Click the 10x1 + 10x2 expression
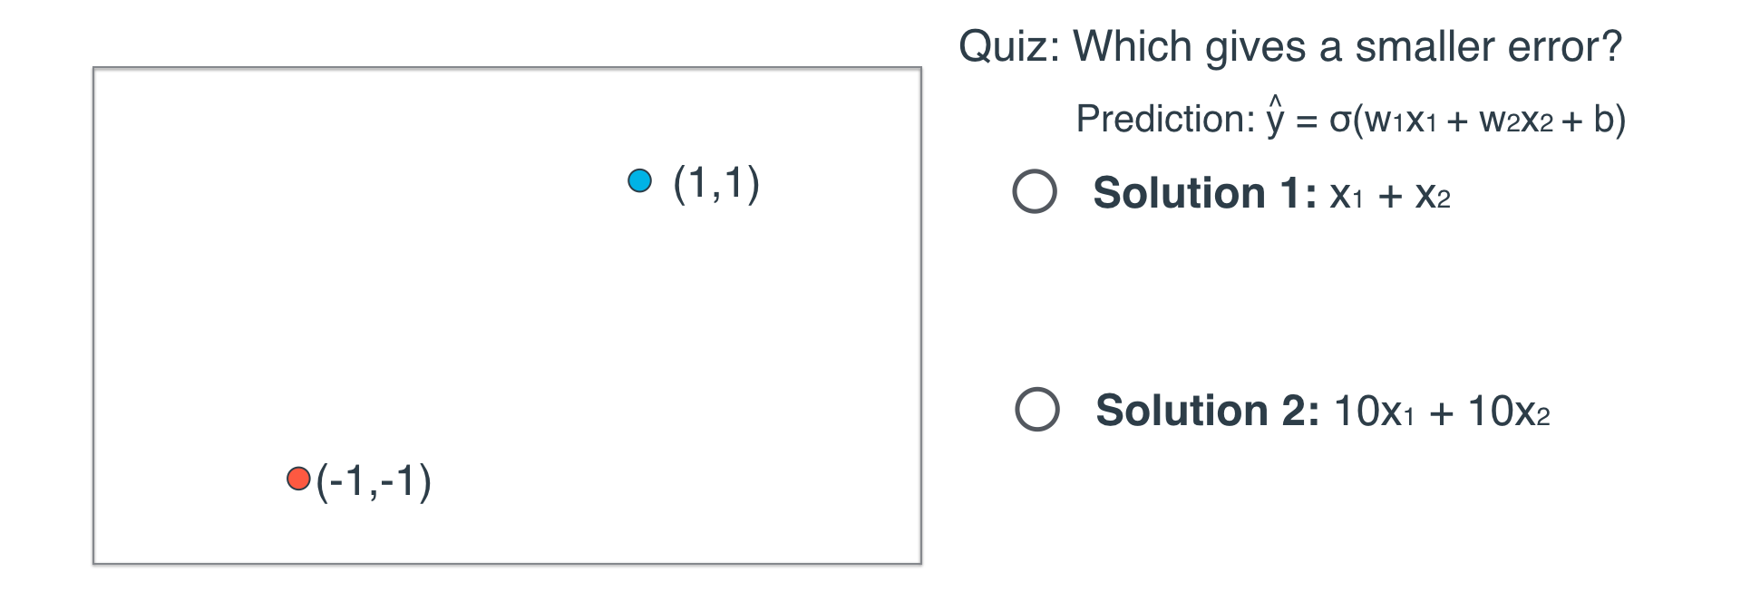1741x601 pixels. coord(1442,412)
